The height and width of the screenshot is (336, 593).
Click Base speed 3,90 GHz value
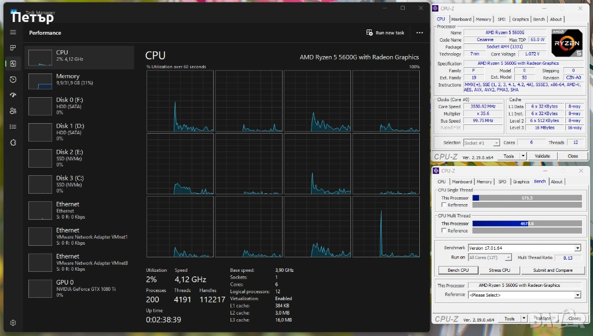tap(284, 270)
